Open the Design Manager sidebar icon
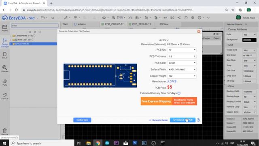259x146 pixels. 4,43
